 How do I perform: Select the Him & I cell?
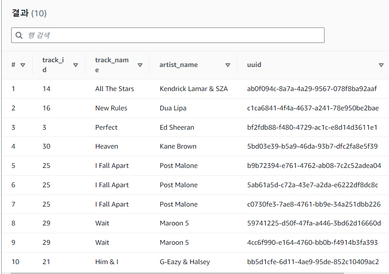coord(107,262)
